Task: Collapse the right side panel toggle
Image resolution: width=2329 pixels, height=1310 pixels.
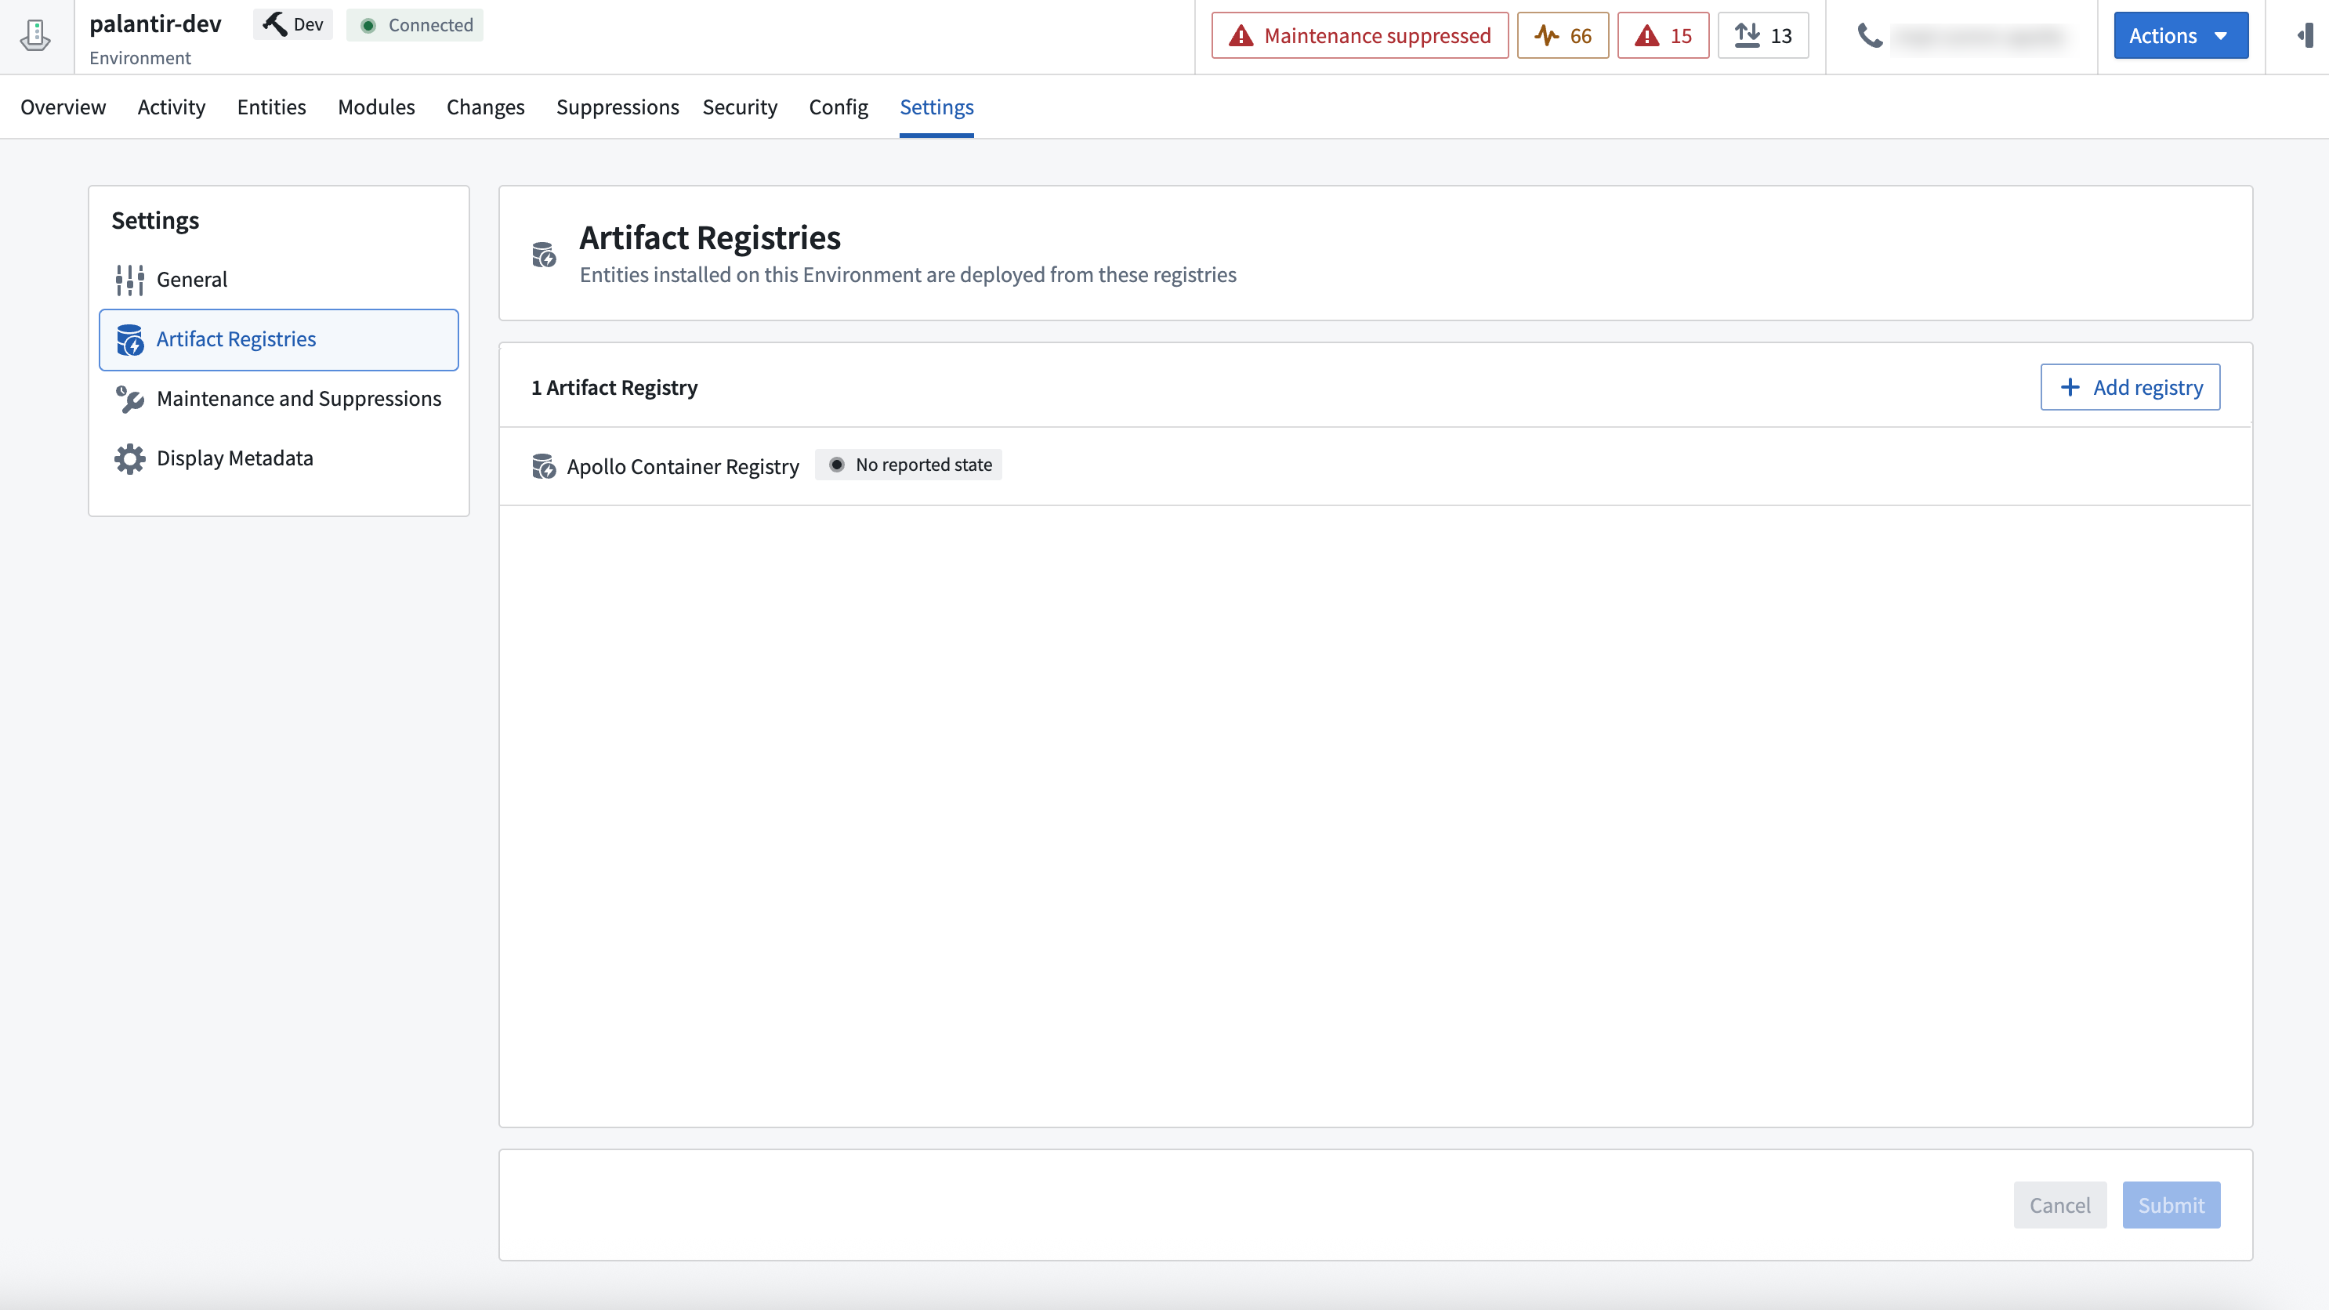Action: click(x=2305, y=35)
